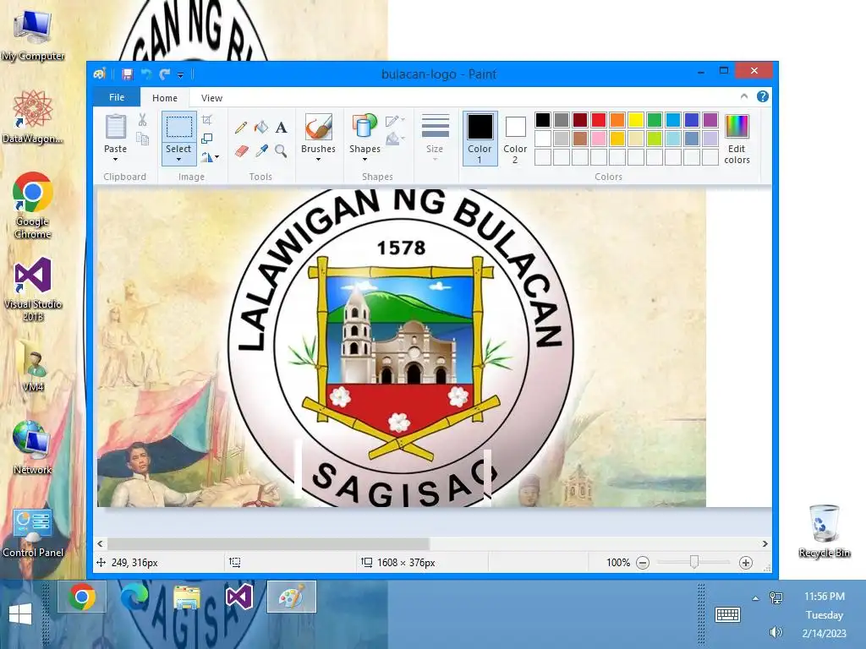This screenshot has height=649, width=866.
Task: Open File Explorer from the taskbar
Action: coord(187,597)
